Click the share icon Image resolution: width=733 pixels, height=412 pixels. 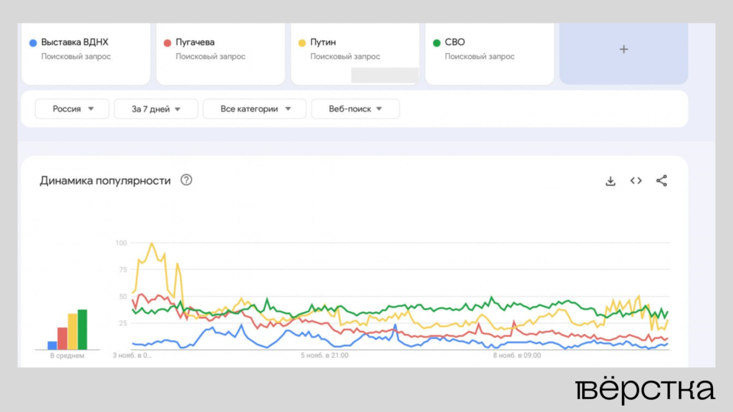(x=661, y=181)
